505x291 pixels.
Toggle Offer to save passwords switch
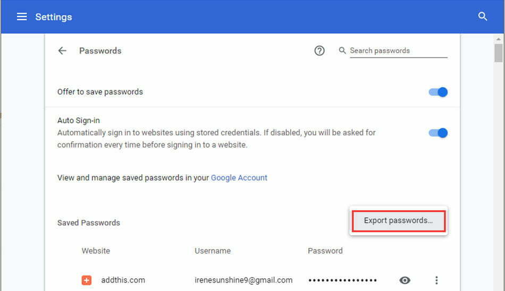pos(438,92)
